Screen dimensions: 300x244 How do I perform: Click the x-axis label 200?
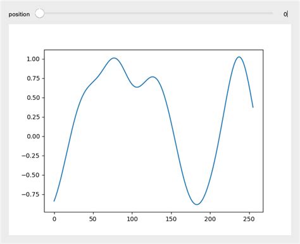[210, 219]
